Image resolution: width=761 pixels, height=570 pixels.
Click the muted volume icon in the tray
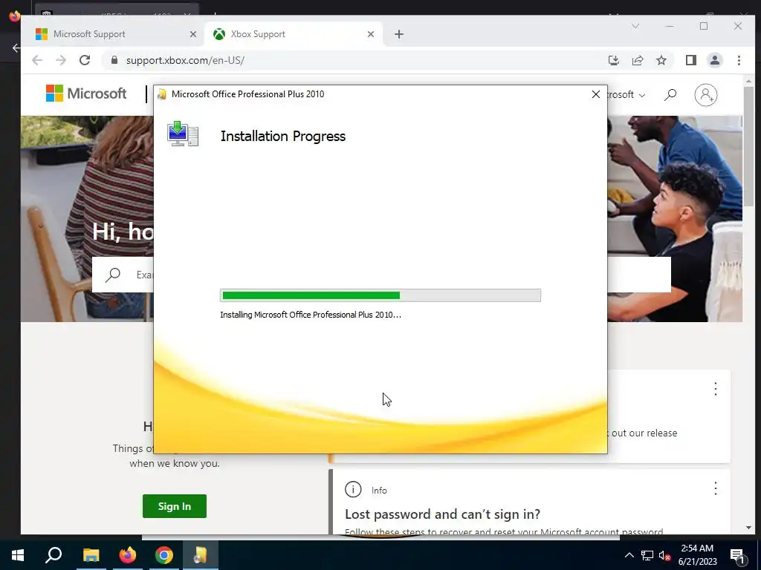tap(665, 555)
